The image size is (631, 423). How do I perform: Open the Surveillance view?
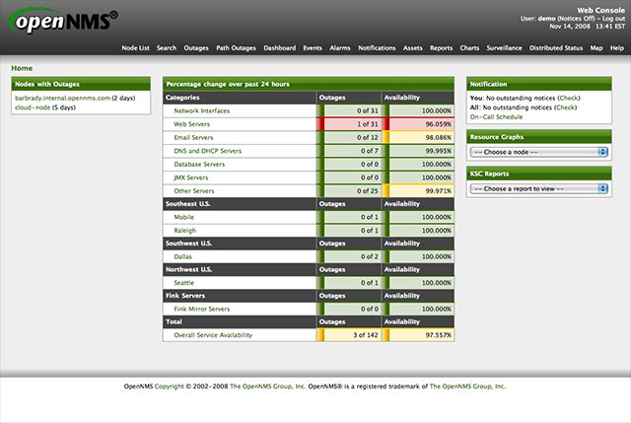click(504, 48)
